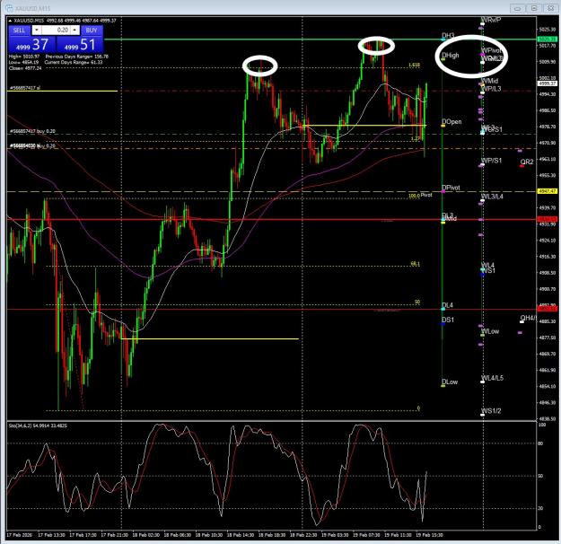Click the chart icon in the title bar
Screen dimensions: 561x544
[x=10, y=8]
